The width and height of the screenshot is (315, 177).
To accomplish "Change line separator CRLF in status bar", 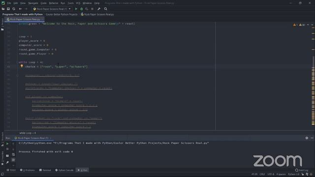I will (x=262, y=175).
